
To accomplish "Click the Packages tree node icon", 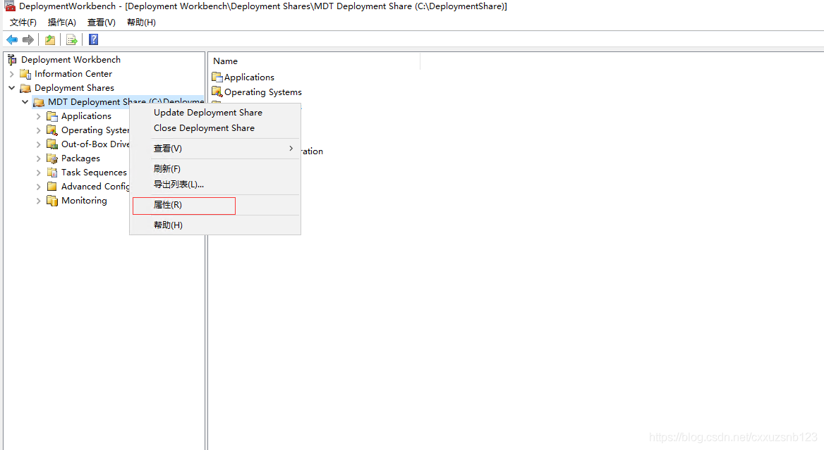I will point(52,158).
